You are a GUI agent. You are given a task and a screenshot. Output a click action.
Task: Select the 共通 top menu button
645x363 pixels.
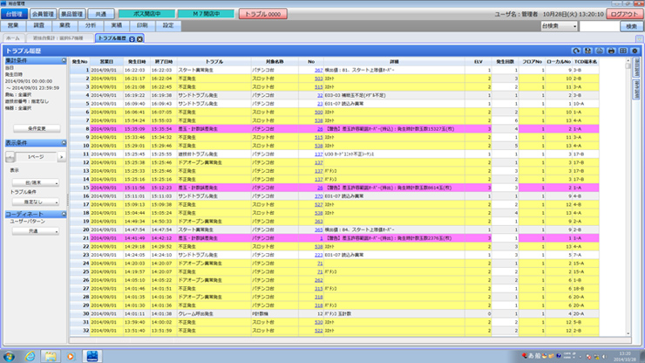(x=101, y=14)
